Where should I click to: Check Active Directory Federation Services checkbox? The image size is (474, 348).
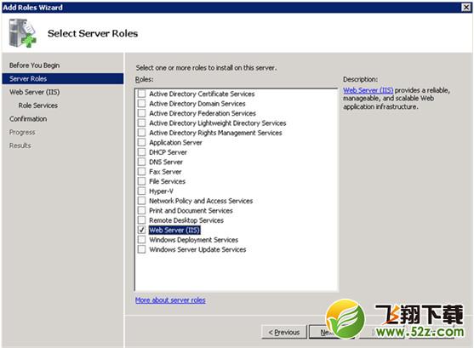click(141, 113)
